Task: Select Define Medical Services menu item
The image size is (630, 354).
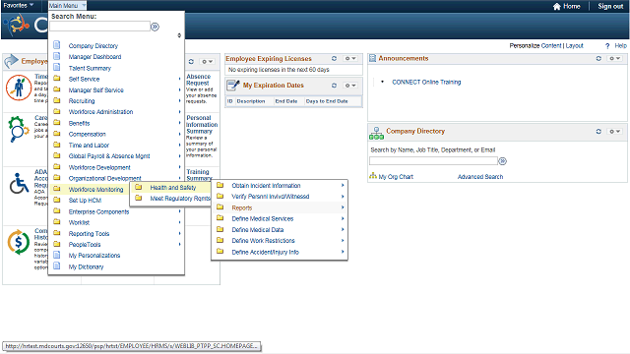Action: click(280, 218)
